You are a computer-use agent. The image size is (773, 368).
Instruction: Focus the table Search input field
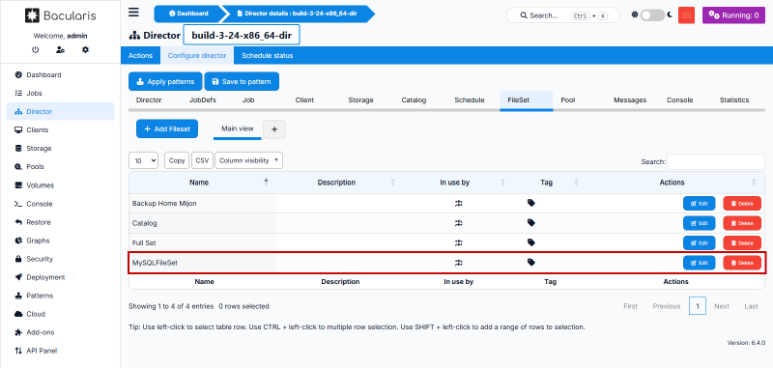pyautogui.click(x=716, y=161)
